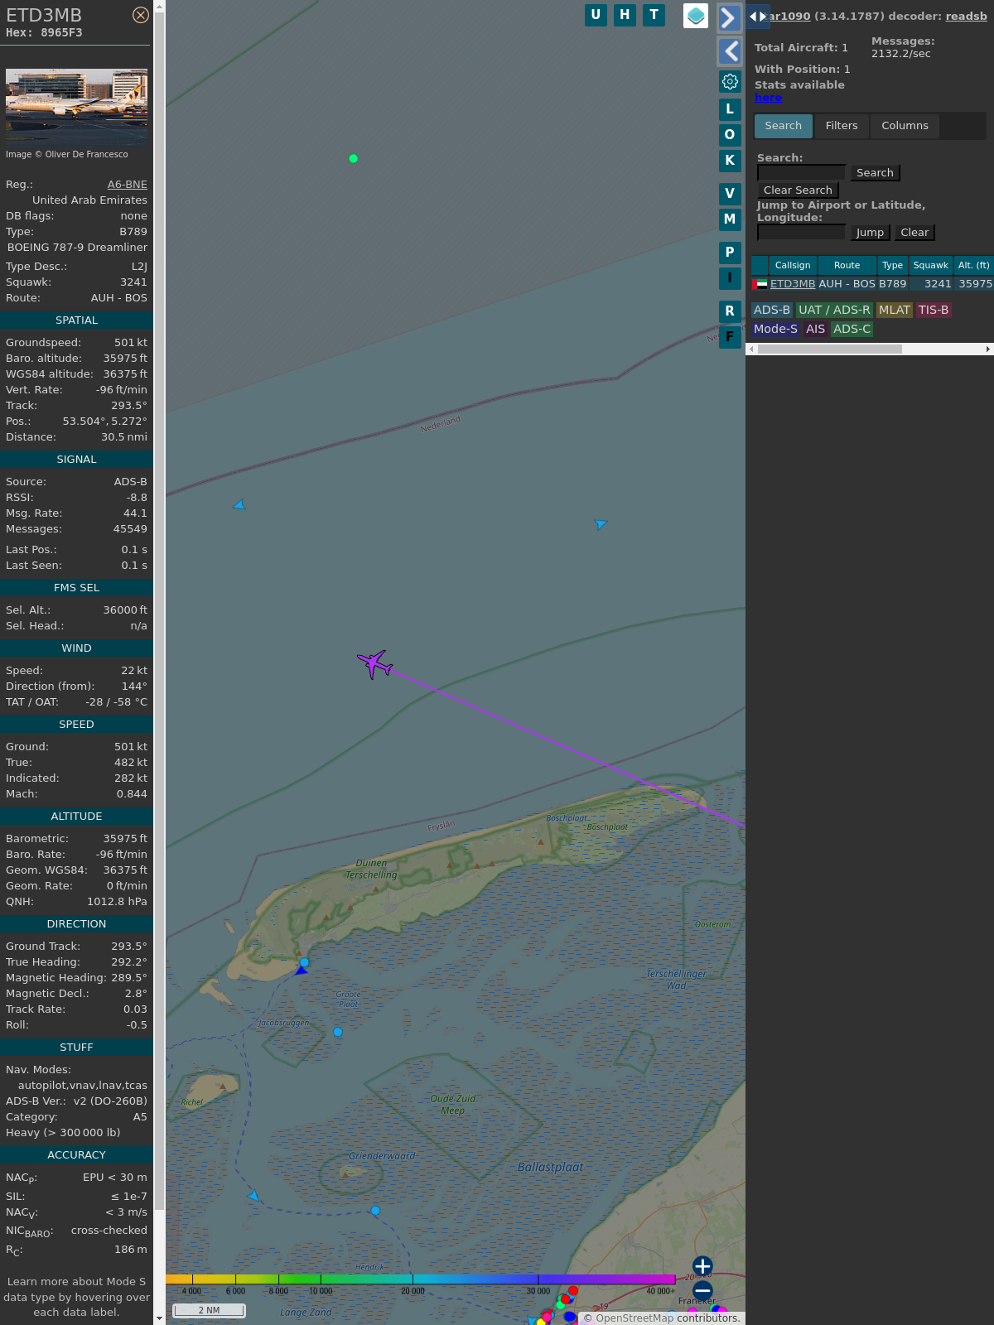The height and width of the screenshot is (1325, 994).
Task: Zoom in on the map
Action: click(702, 1266)
